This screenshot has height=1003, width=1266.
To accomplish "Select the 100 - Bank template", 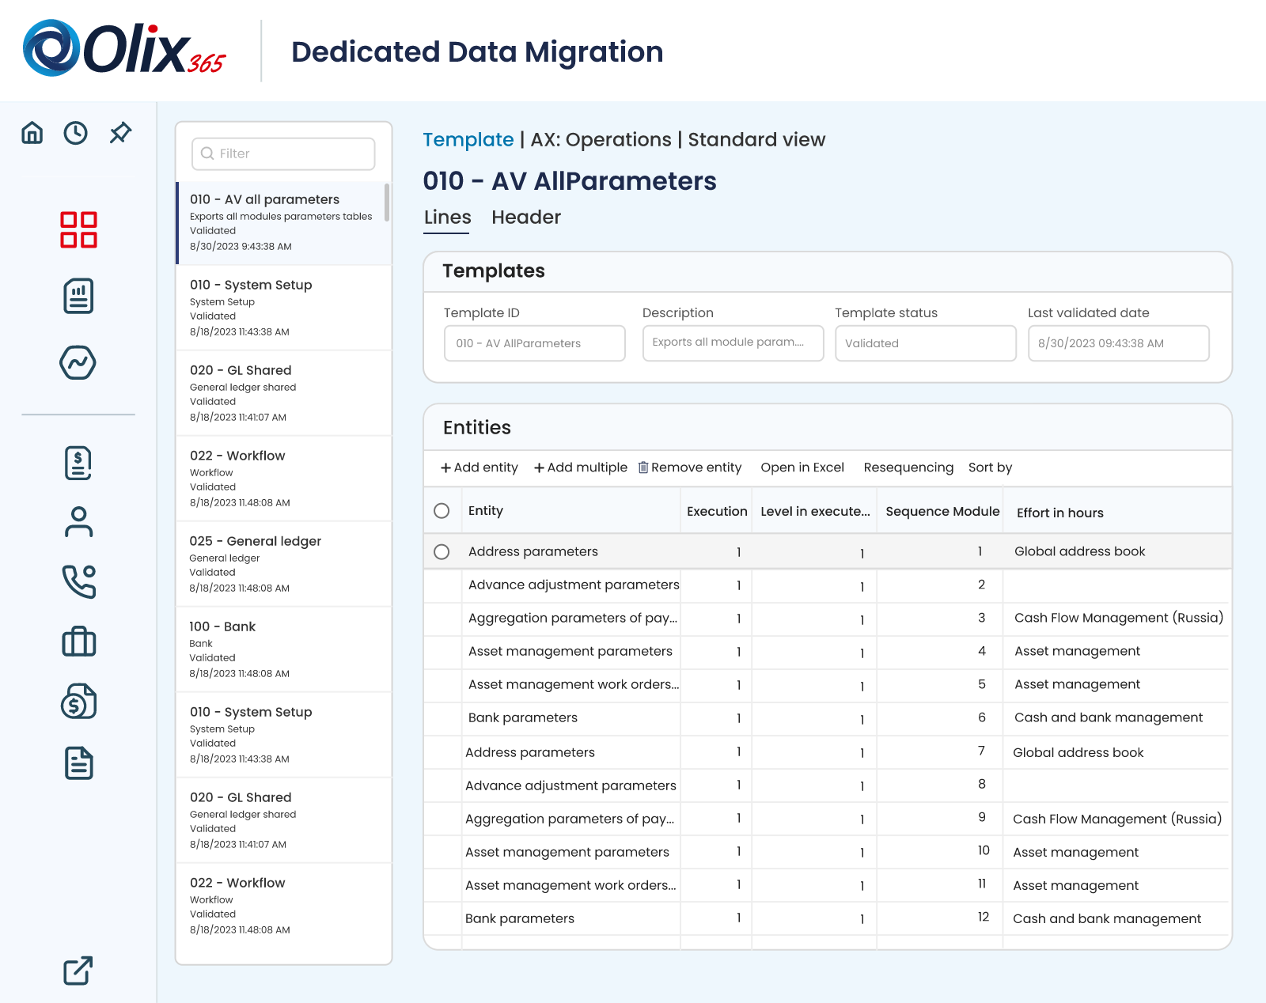I will pos(283,649).
